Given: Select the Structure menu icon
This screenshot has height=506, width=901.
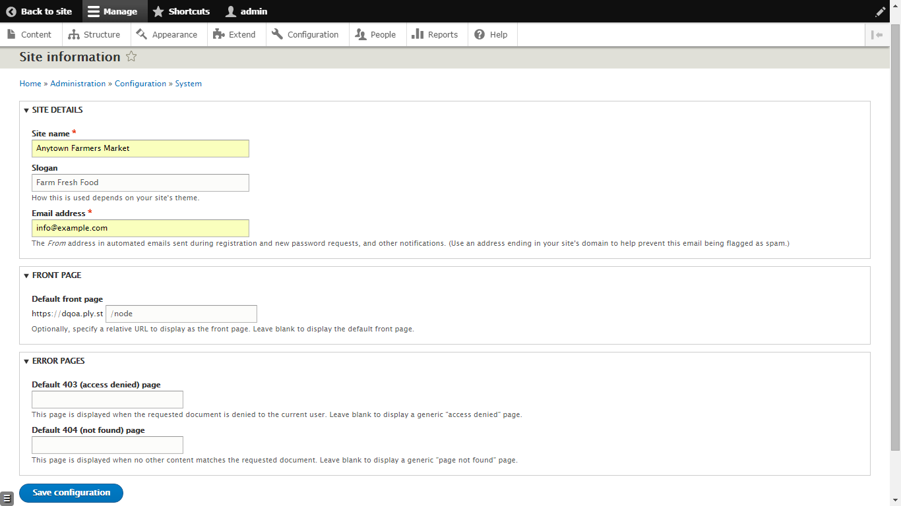Looking at the screenshot, I should [73, 34].
